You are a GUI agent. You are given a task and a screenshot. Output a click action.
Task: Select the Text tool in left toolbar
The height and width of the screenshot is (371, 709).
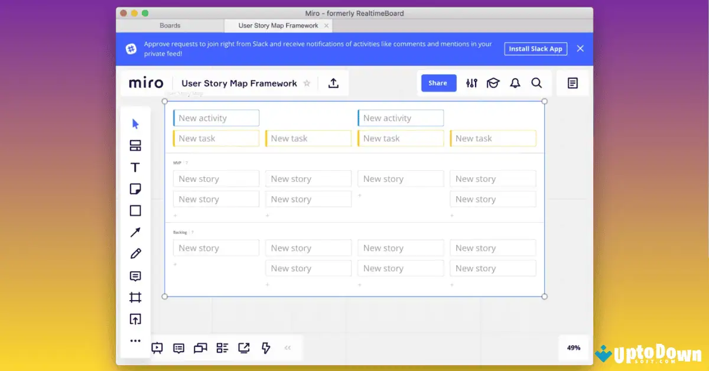pos(135,168)
